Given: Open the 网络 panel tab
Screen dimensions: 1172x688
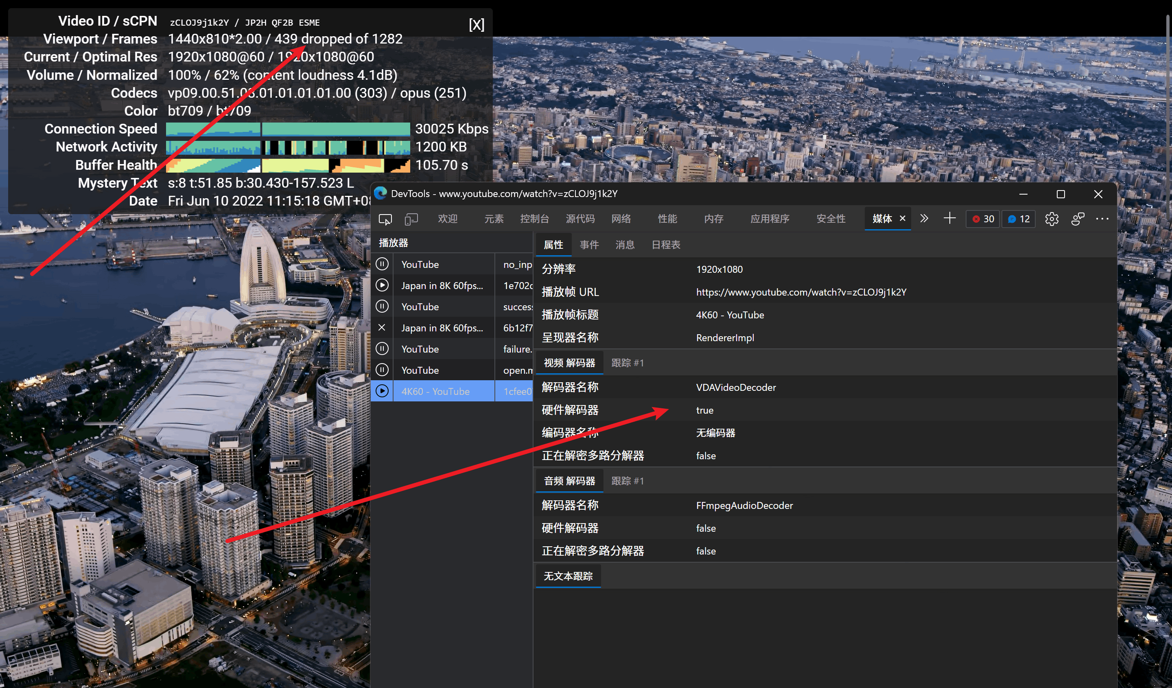Looking at the screenshot, I should pyautogui.click(x=621, y=219).
